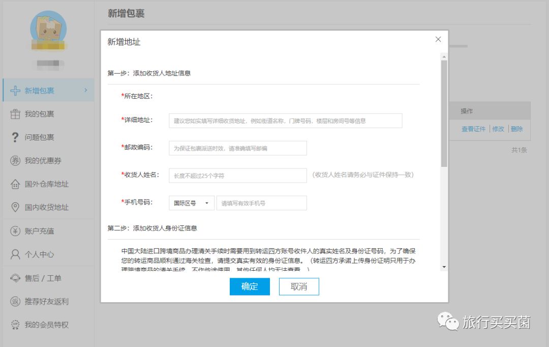Open the 国际区号 dropdown

coord(191,203)
